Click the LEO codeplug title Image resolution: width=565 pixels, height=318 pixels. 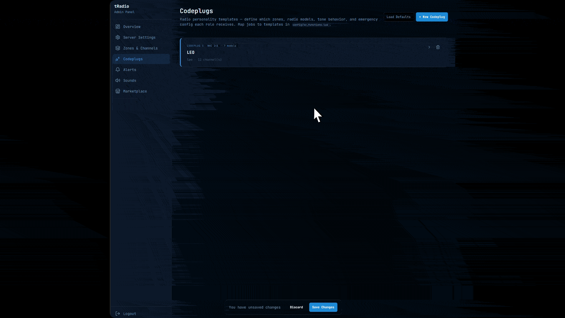[x=191, y=52]
